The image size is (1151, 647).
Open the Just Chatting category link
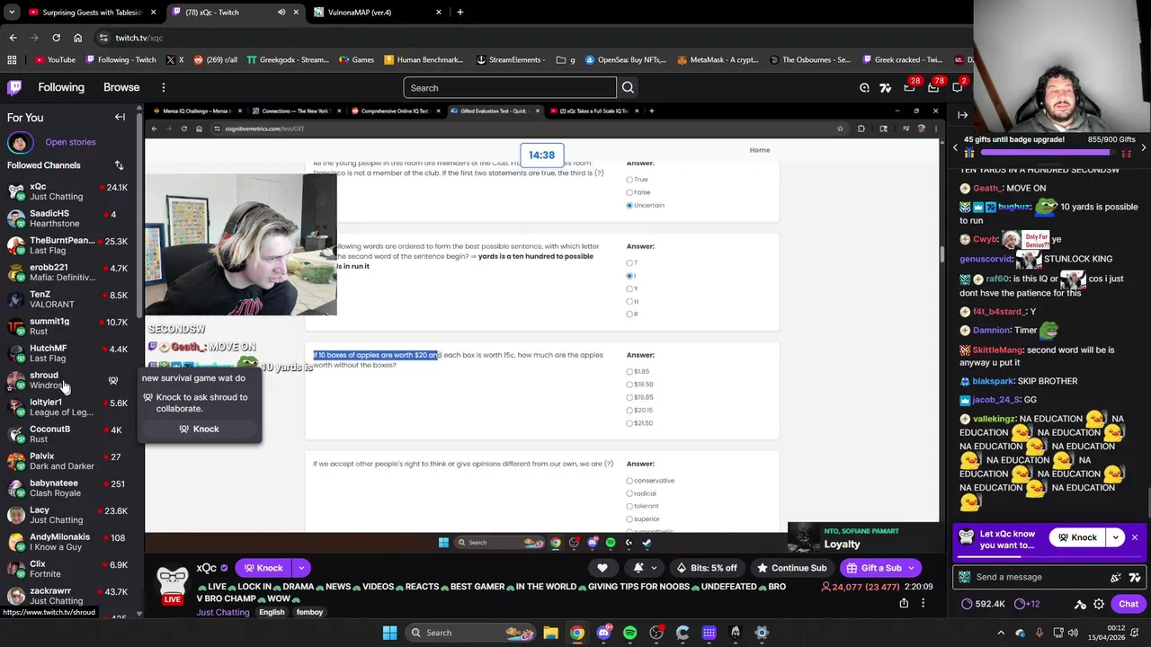[x=223, y=612]
